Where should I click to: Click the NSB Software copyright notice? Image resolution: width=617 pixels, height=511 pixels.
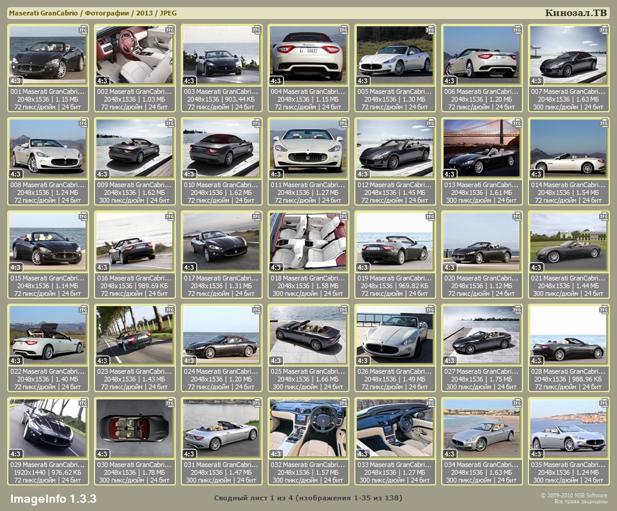tap(574, 498)
